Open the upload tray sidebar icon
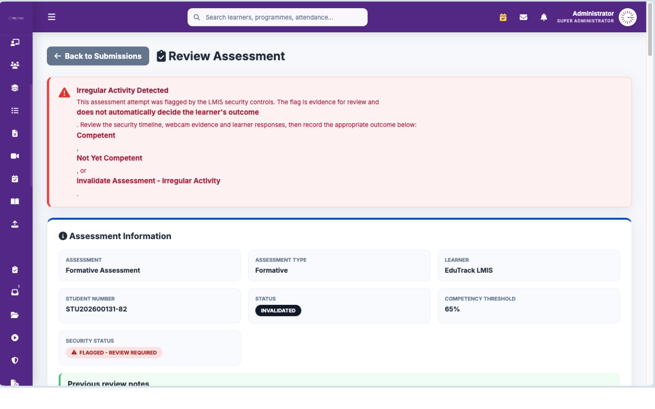The width and height of the screenshot is (655, 409). [x=15, y=224]
